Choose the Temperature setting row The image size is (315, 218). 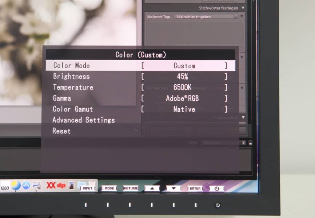tap(73, 88)
